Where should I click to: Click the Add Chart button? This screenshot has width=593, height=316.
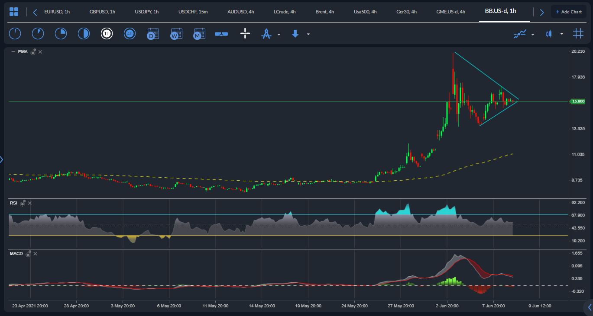click(x=568, y=12)
